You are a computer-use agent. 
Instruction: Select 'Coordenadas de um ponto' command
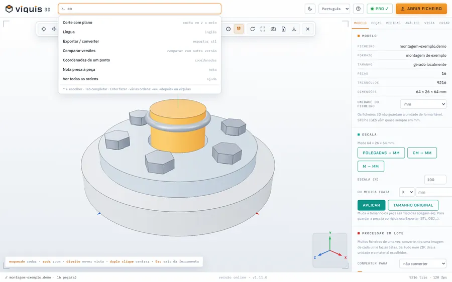[140, 60]
